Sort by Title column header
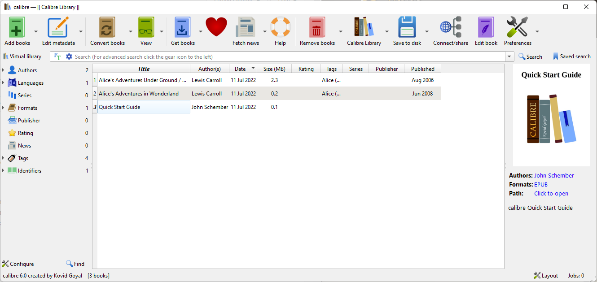Viewport: 597px width, 282px height. tap(144, 69)
